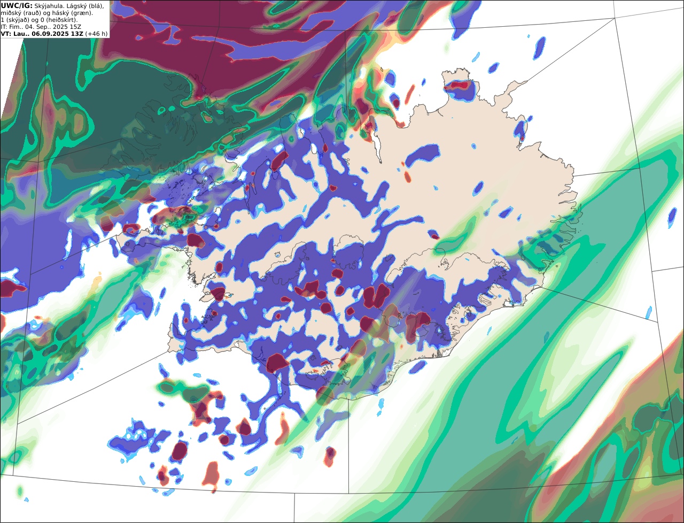Click the 'UWC/IG:' bold label

17,6
